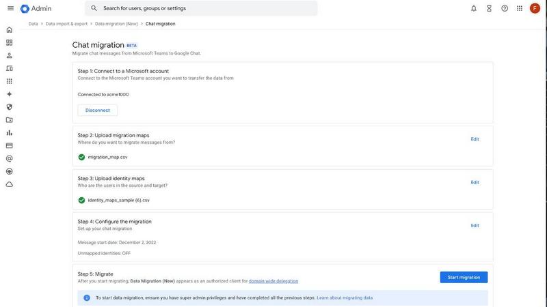Click the Disconnect button

(x=98, y=110)
